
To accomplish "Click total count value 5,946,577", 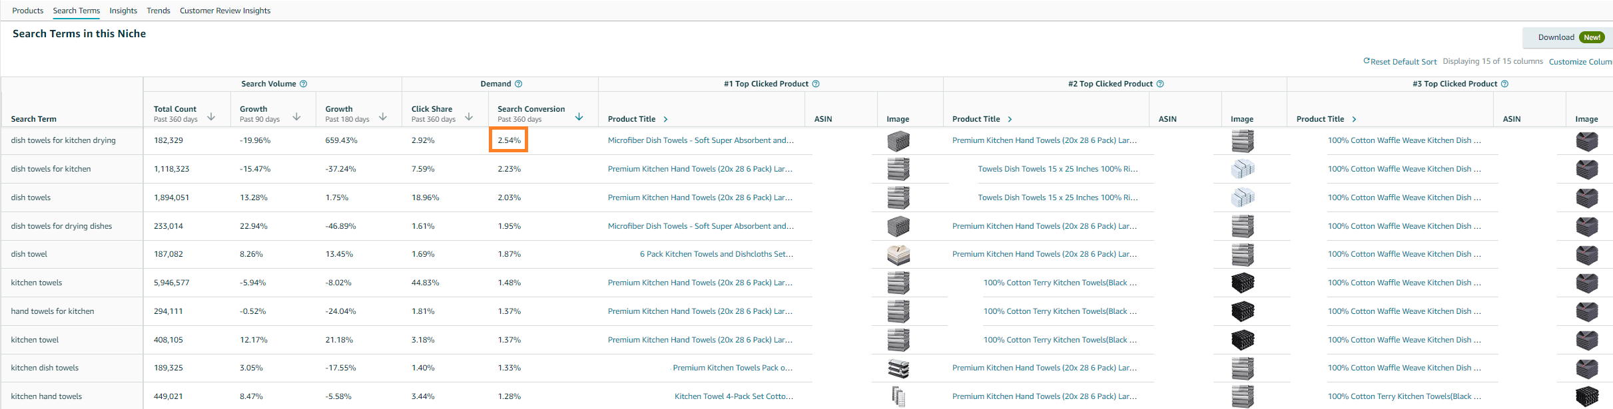I will pyautogui.click(x=172, y=283).
